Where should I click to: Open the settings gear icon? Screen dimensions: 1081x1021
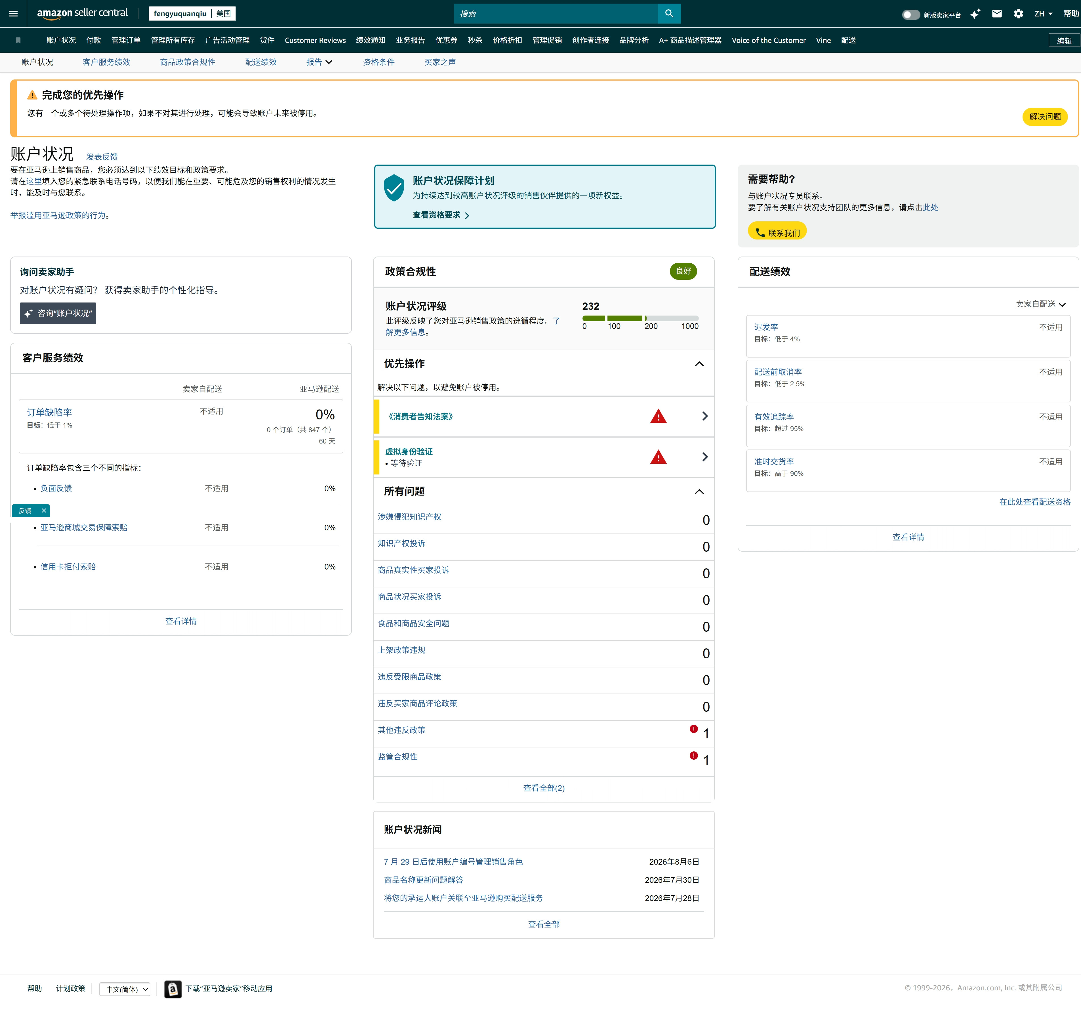coord(1018,14)
